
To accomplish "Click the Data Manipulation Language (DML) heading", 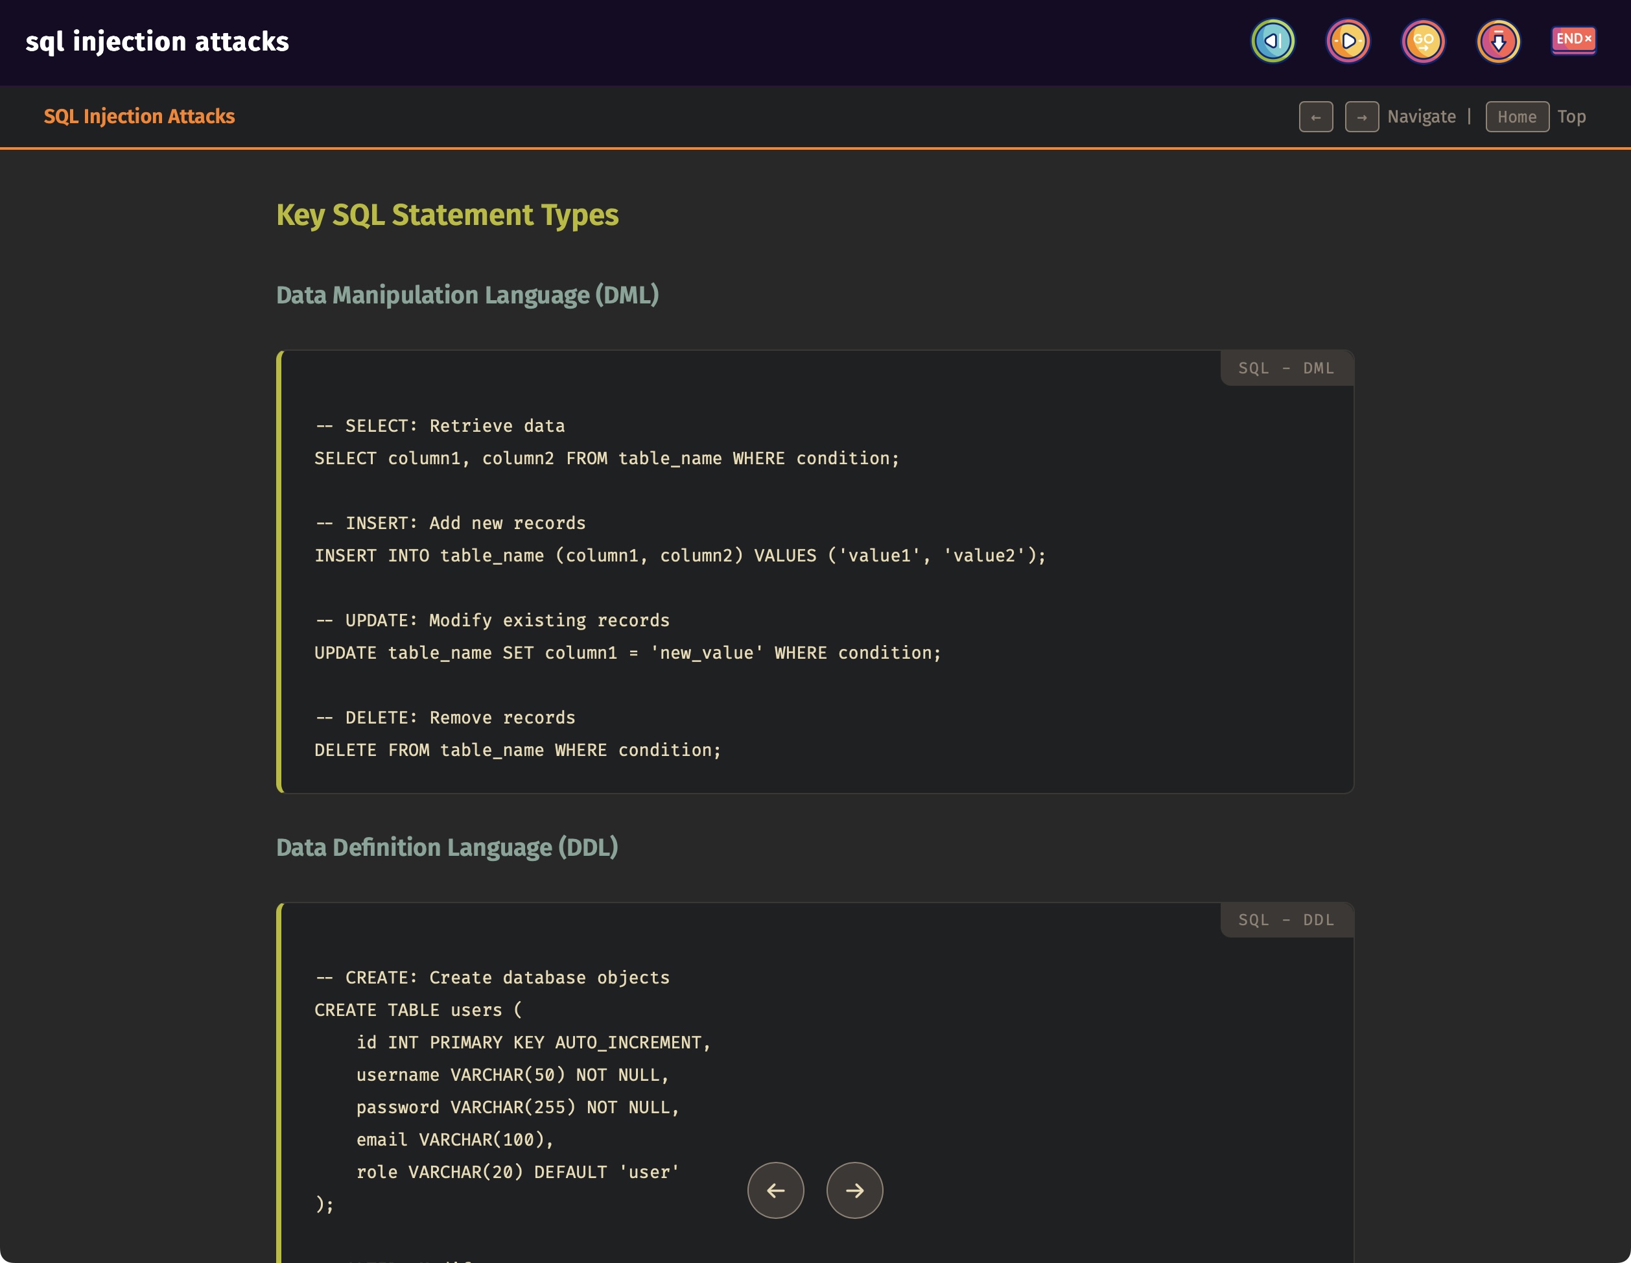I will tap(467, 295).
